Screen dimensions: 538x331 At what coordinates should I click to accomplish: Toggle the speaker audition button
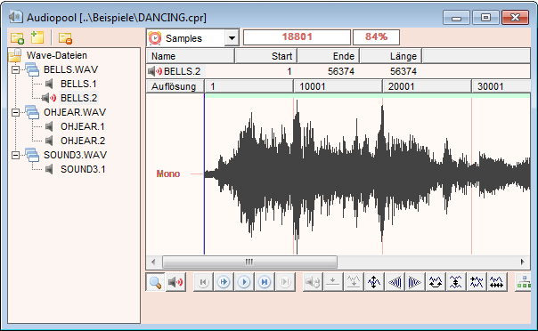tap(175, 282)
